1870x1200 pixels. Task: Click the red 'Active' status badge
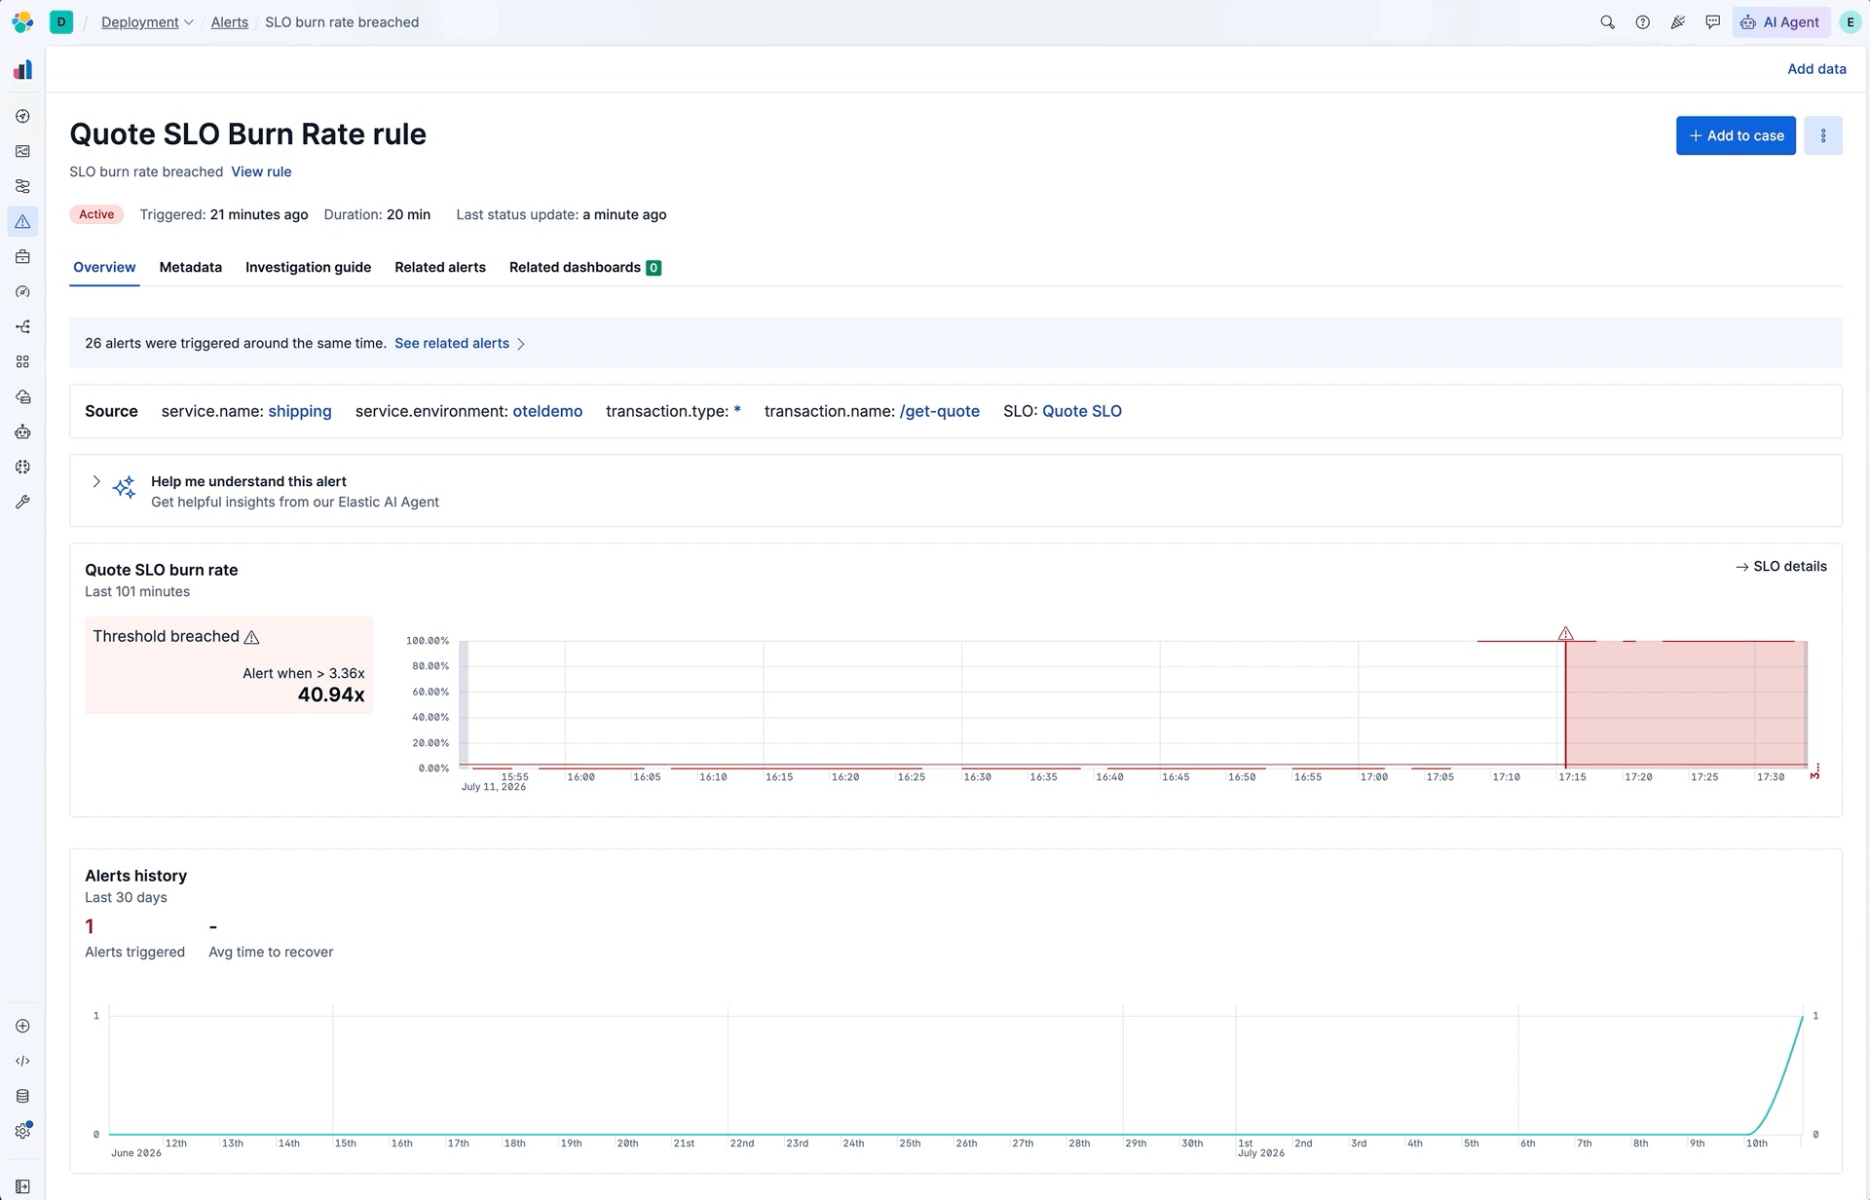click(96, 214)
